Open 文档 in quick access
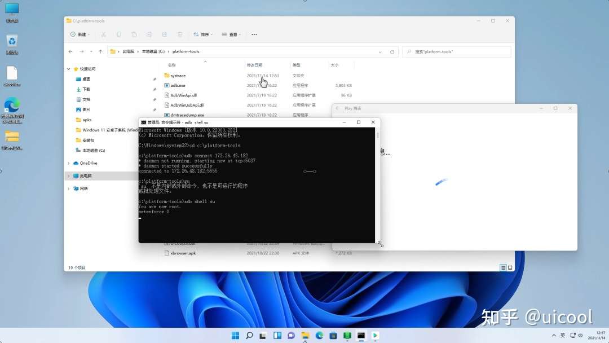The image size is (609, 343). (83, 99)
